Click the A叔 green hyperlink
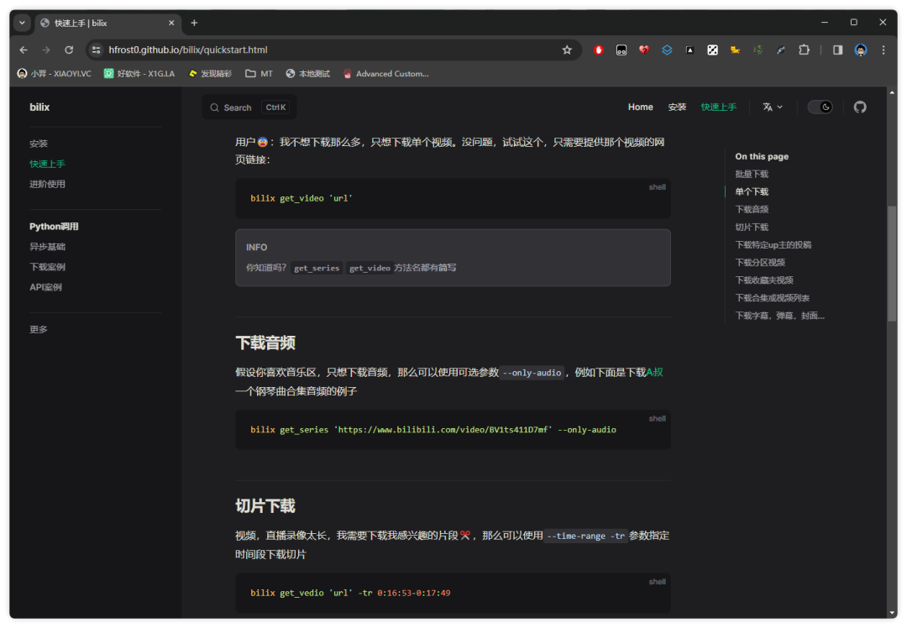 654,372
